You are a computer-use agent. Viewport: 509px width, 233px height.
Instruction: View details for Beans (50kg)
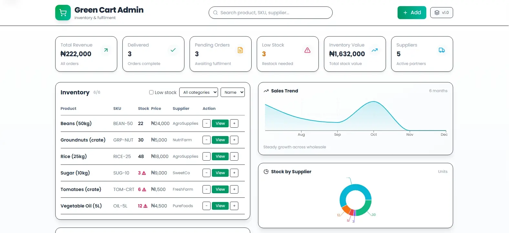point(220,123)
